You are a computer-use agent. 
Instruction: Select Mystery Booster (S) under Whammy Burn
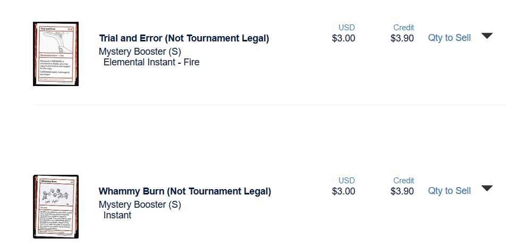[x=140, y=205]
